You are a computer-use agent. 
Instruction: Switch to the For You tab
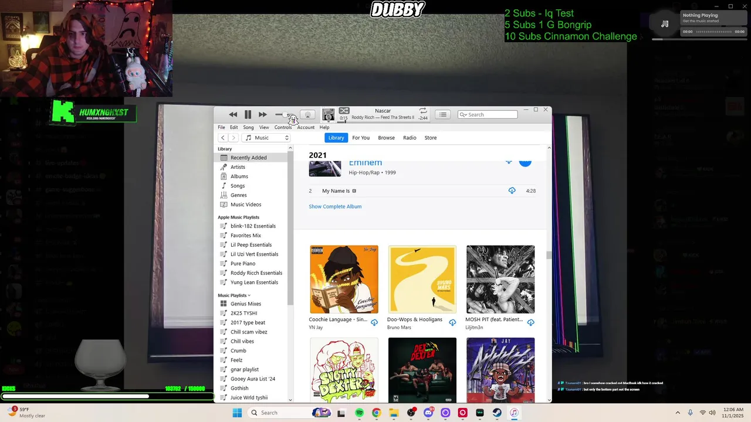[361, 138]
